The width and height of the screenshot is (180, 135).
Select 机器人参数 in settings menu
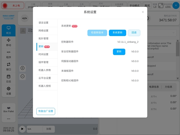coord(45,70)
